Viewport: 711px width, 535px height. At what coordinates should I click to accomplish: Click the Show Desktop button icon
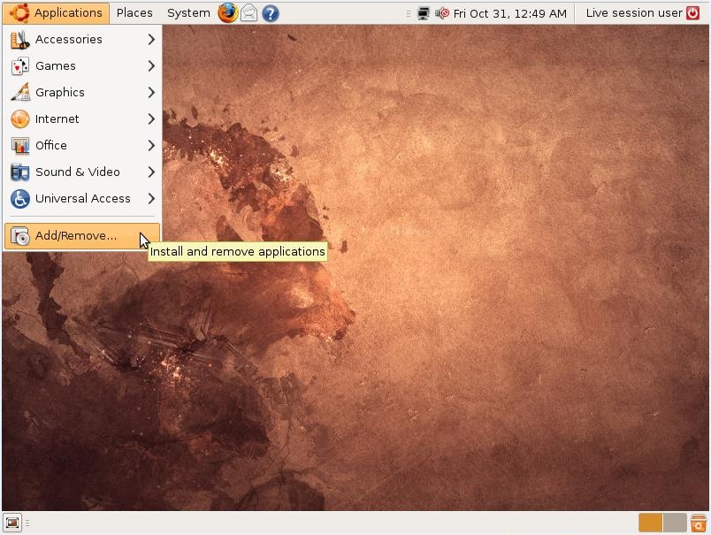[12, 523]
